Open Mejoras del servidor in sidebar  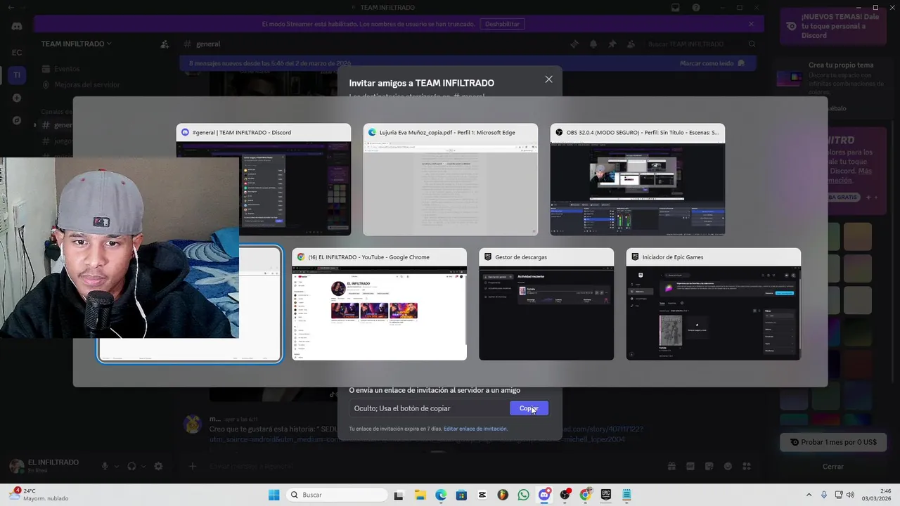pyautogui.click(x=87, y=84)
